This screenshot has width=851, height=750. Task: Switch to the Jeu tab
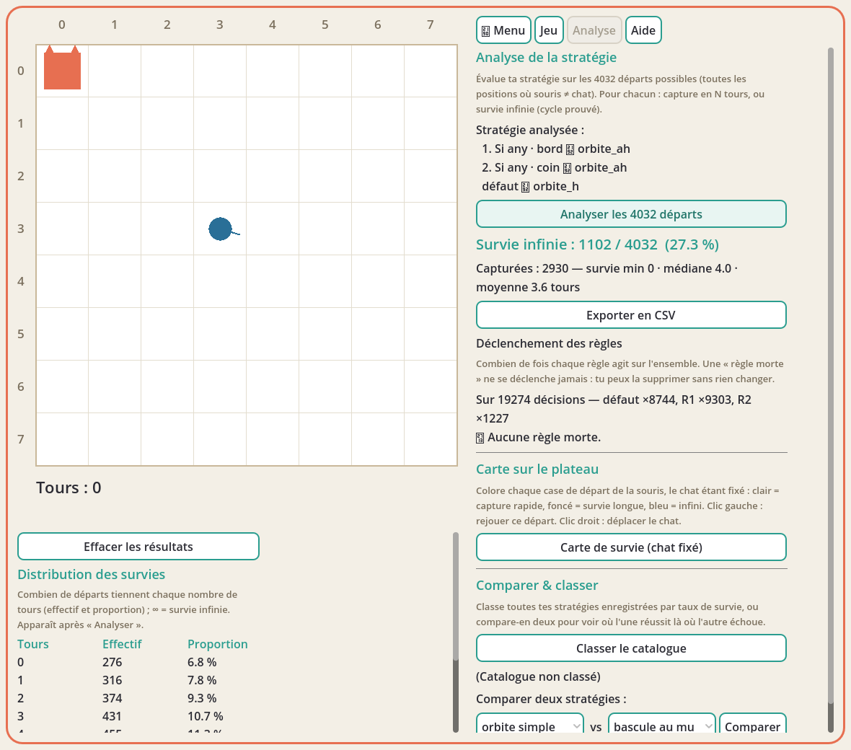548,30
